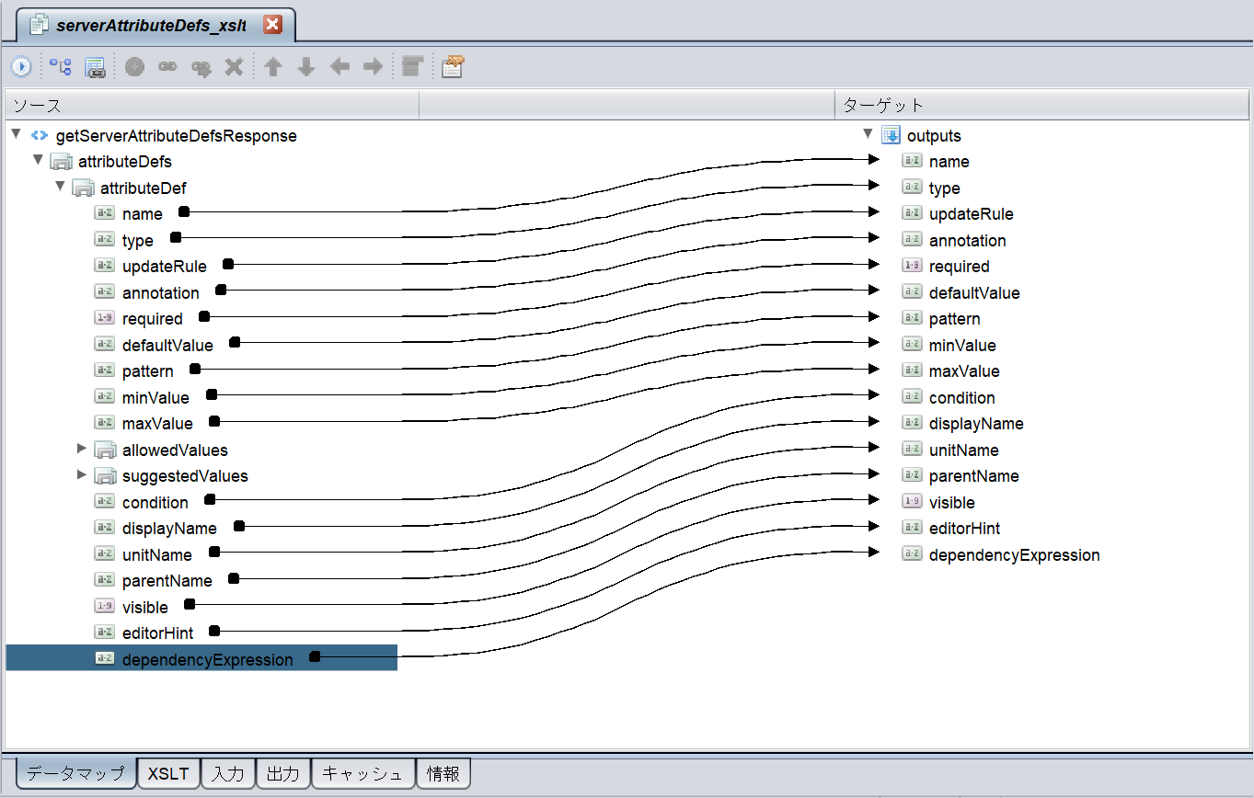
Task: Select source field parentName
Action: point(167,581)
